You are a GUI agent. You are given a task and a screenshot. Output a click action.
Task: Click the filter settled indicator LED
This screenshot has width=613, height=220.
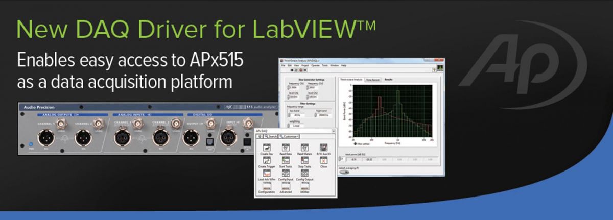pos(355,144)
